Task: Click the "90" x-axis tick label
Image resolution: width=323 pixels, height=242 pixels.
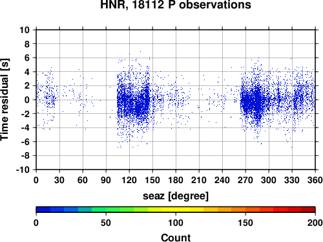Action: point(106,180)
